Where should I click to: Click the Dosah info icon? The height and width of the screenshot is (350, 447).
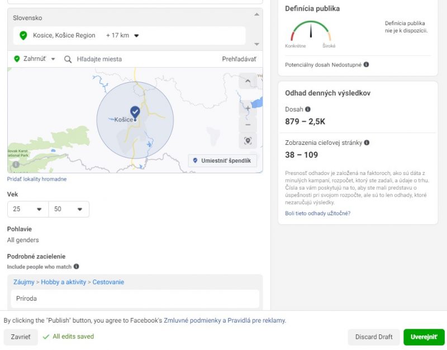point(308,109)
